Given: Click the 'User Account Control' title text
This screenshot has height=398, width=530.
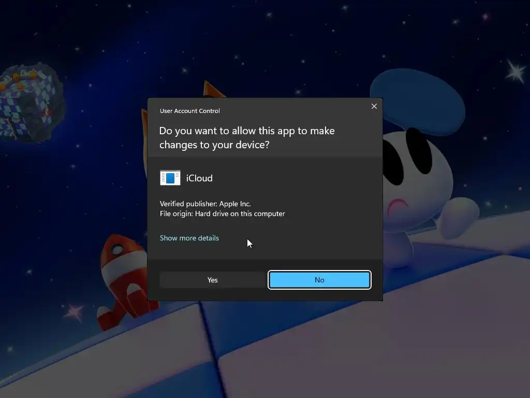Looking at the screenshot, I should point(189,111).
